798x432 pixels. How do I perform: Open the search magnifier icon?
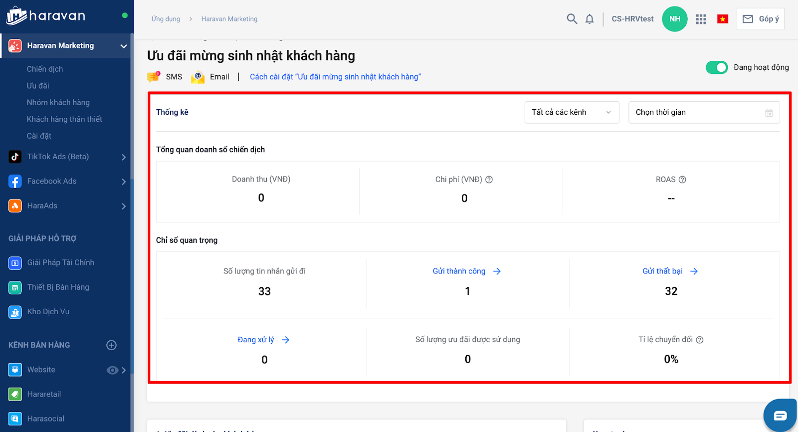pos(572,19)
